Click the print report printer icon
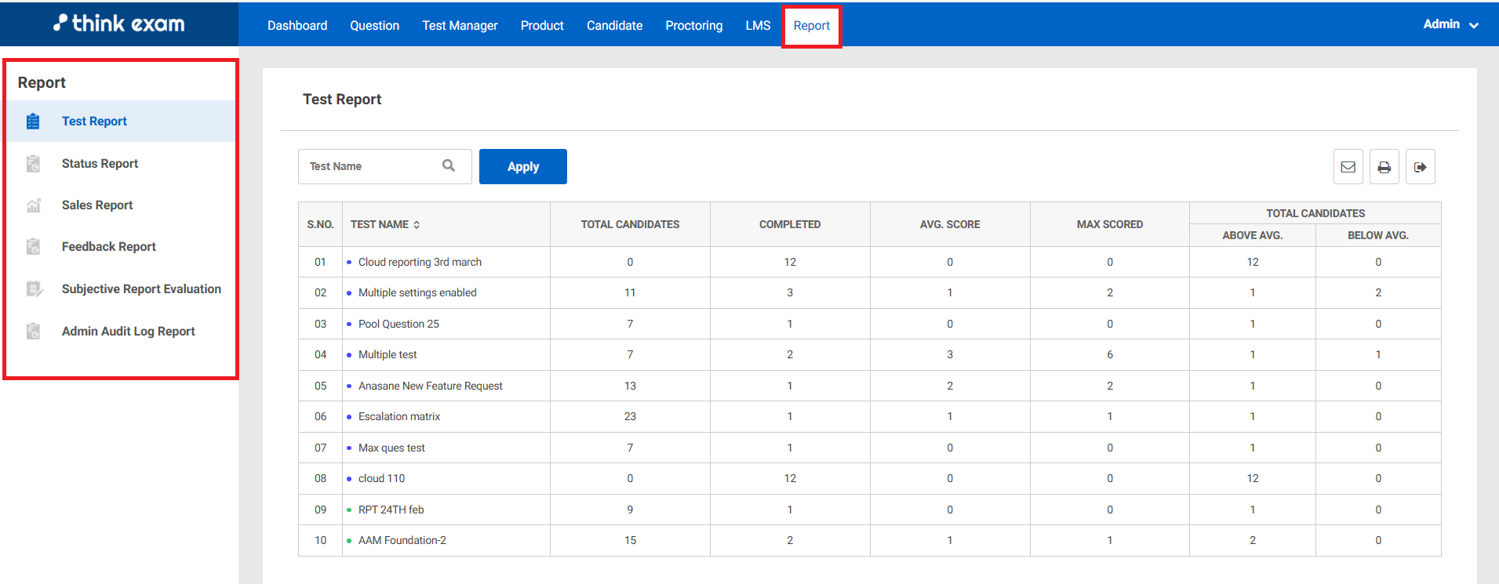 coord(1384,167)
